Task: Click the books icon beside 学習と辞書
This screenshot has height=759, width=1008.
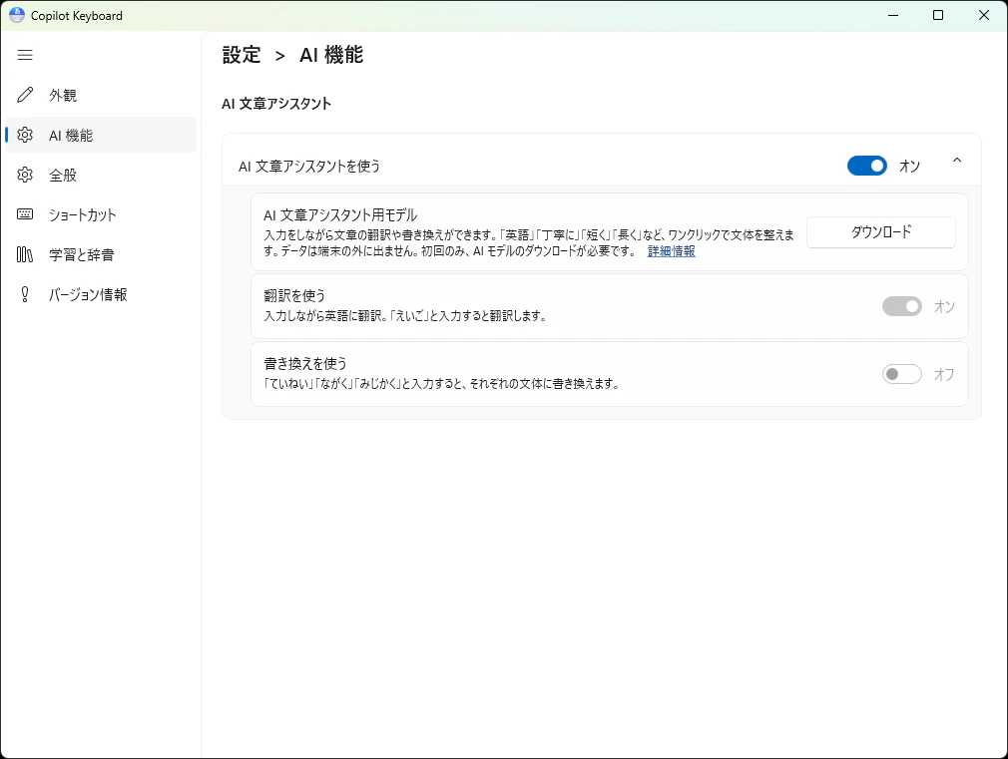Action: pyautogui.click(x=25, y=254)
